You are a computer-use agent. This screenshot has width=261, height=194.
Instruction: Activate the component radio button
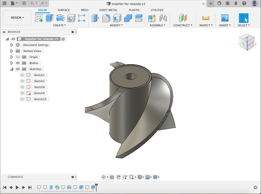pyautogui.click(x=63, y=39)
